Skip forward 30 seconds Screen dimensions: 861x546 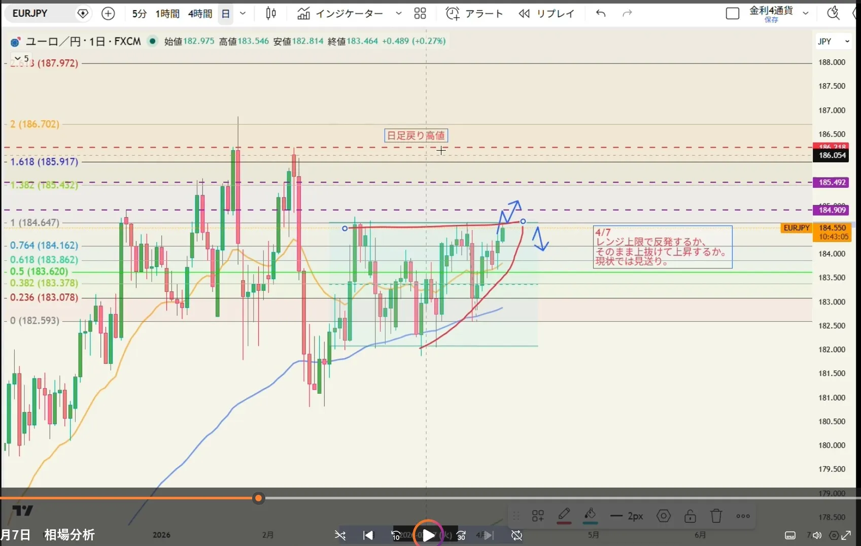[461, 535]
